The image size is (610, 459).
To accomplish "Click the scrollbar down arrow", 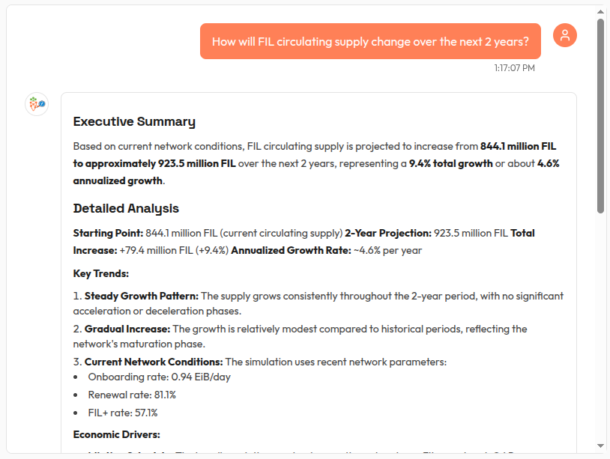I will click(600, 447).
